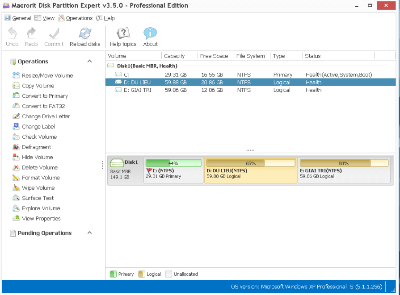The width and height of the screenshot is (400, 295).
Task: Click the 29.31 GB capacity cell
Action: [x=176, y=75]
